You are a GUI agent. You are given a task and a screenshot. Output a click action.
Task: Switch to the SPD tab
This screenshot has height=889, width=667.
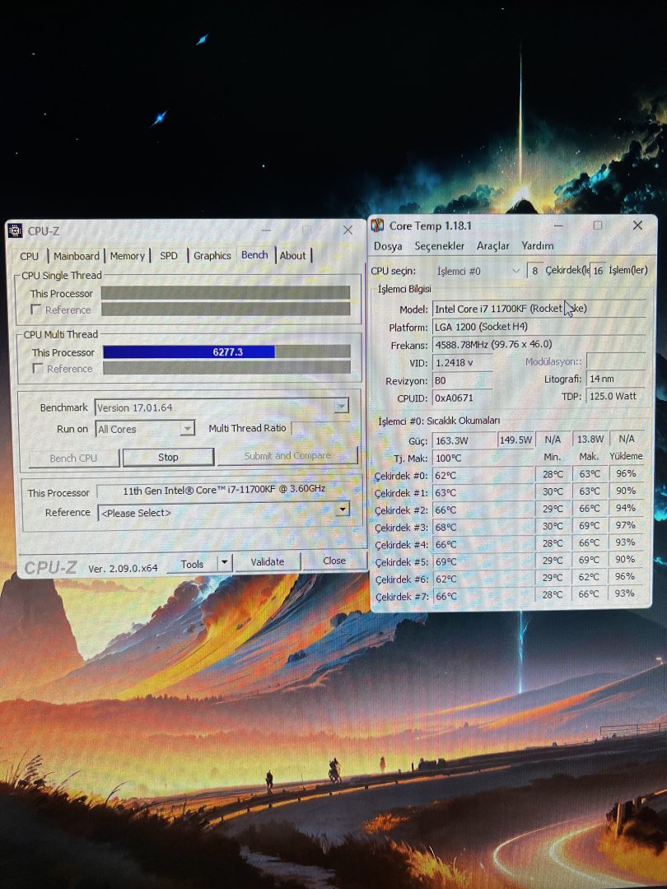169,256
